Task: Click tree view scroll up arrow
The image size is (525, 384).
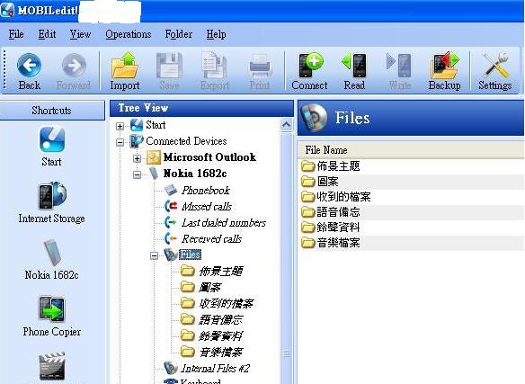Action: click(286, 125)
